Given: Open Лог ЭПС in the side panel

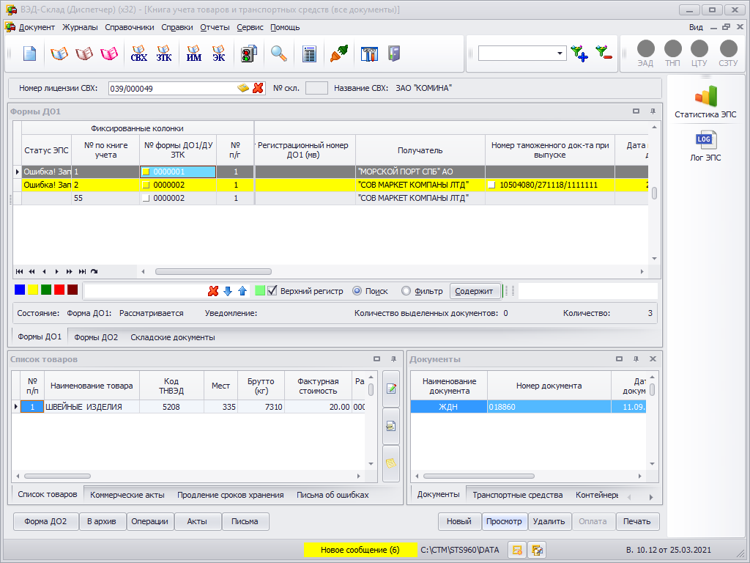Looking at the screenshot, I should [x=705, y=145].
